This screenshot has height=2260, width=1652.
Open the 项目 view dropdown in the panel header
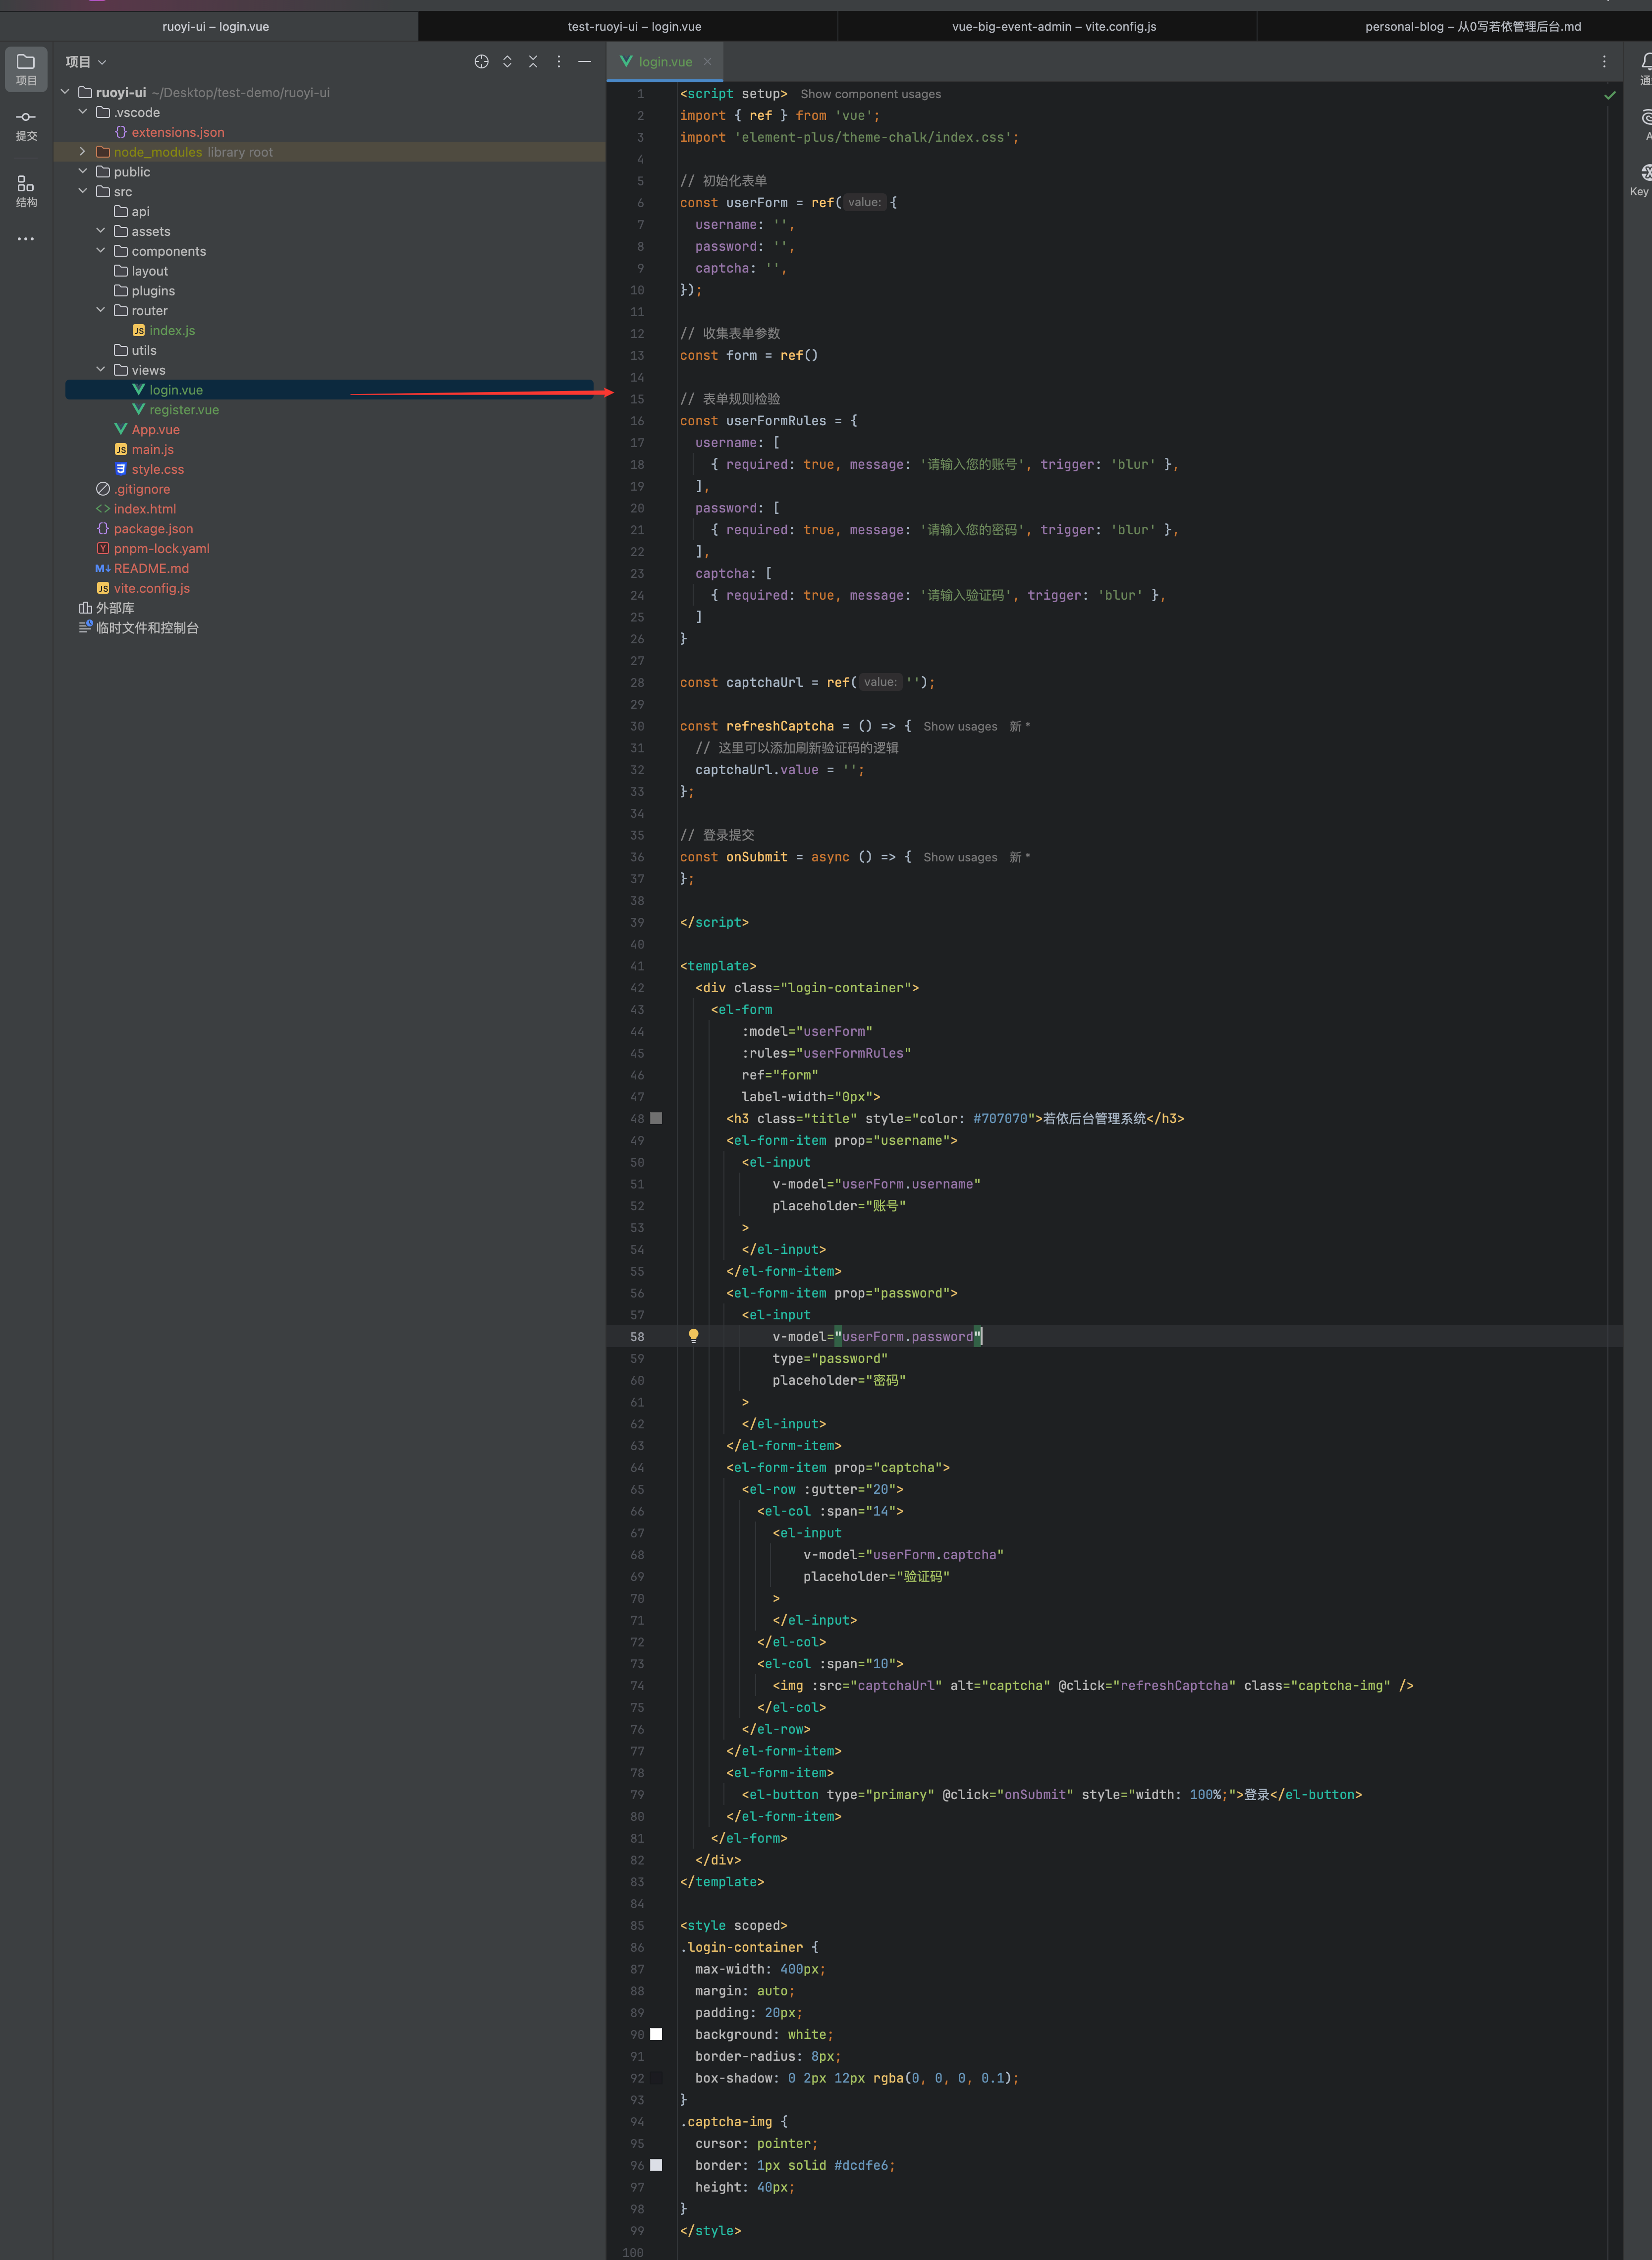[86, 62]
